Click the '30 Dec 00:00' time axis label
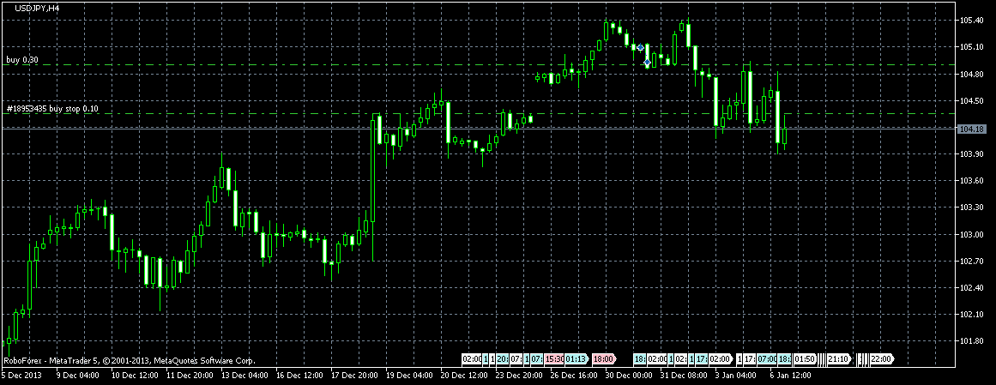The width and height of the screenshot is (996, 385). (x=628, y=375)
